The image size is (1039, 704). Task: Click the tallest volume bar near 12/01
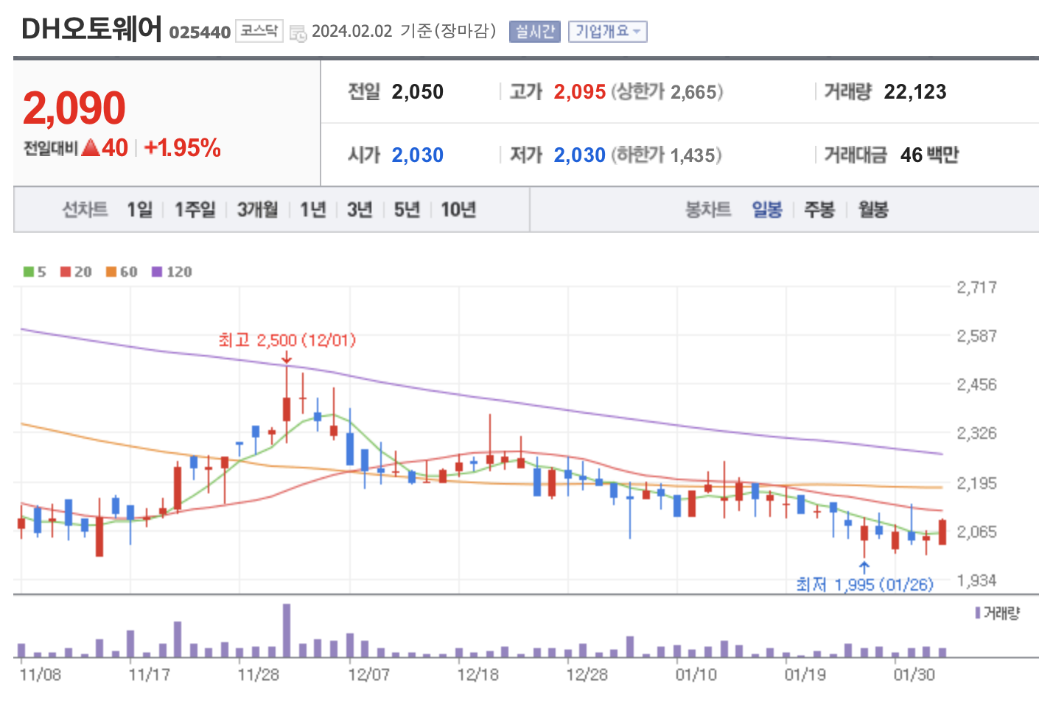pos(287,630)
